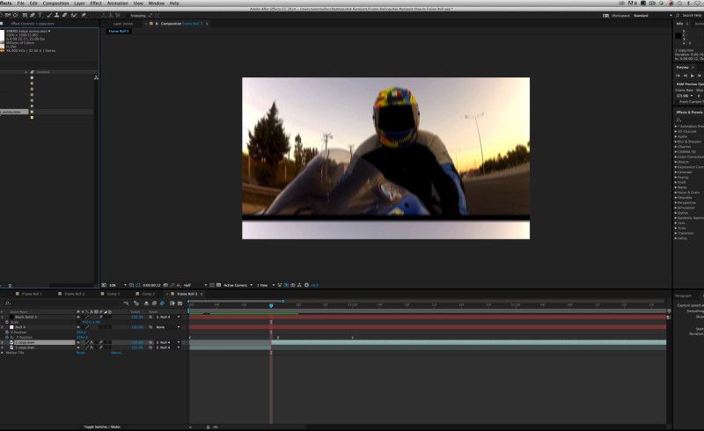Click the About link of Motion Tile
The width and height of the screenshot is (704, 431).
[116, 353]
